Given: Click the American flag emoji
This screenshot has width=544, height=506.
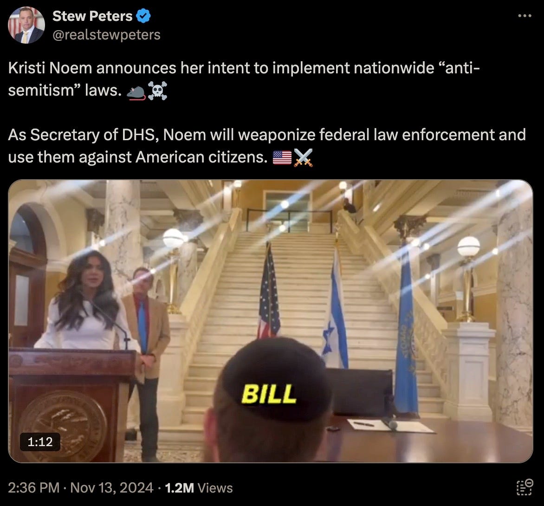Looking at the screenshot, I should (282, 157).
